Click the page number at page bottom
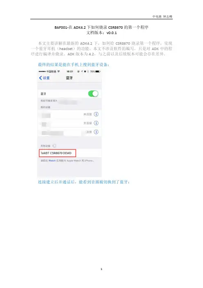The width and height of the screenshot is (203, 288). pos(101,269)
